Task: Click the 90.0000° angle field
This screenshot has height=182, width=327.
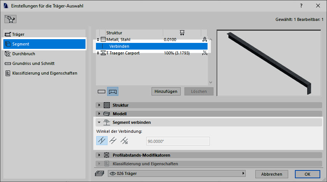Action: tap(178, 141)
